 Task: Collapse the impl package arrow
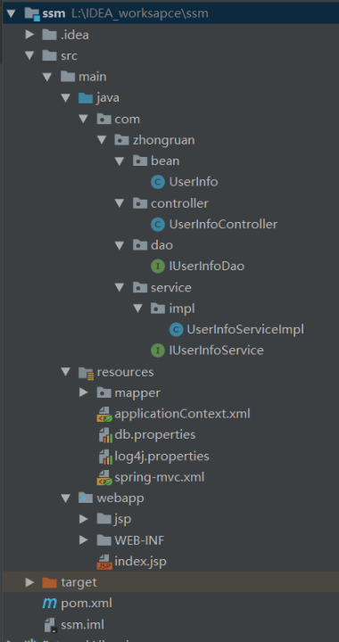point(137,309)
